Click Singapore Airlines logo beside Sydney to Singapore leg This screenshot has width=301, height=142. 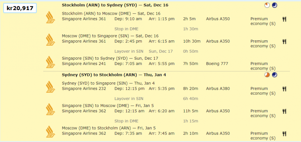point(51,87)
